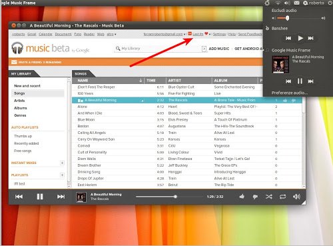Open account email dropdown in Google bar
Image resolution: width=333 pixels, height=246 pixels.
[x=165, y=34]
